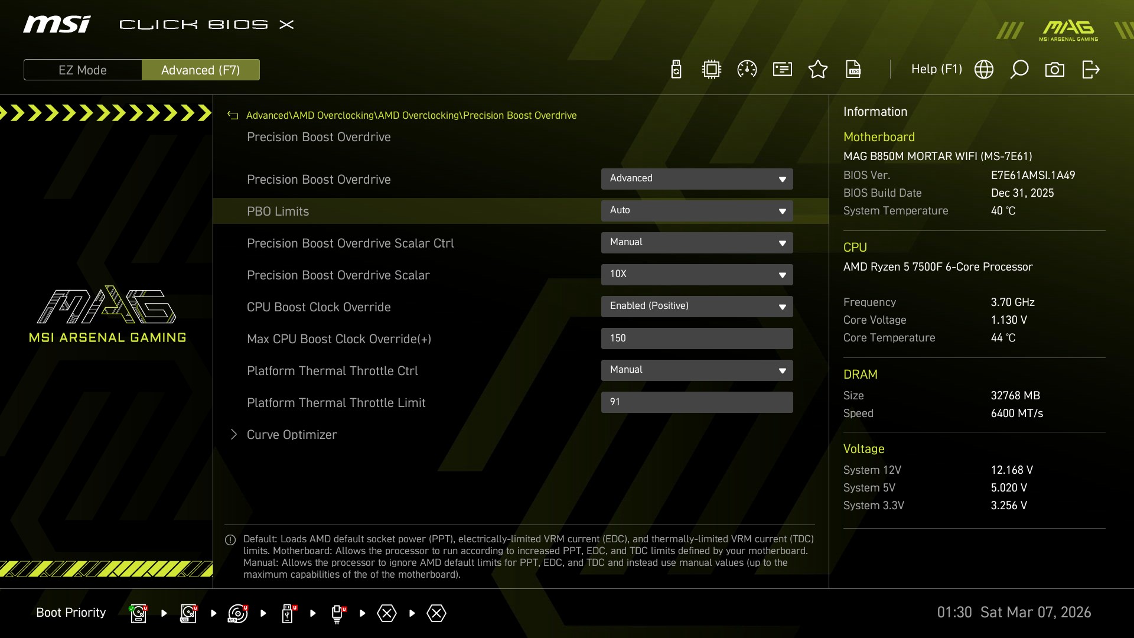
Task: Open search with magnifier icon
Action: point(1019,70)
